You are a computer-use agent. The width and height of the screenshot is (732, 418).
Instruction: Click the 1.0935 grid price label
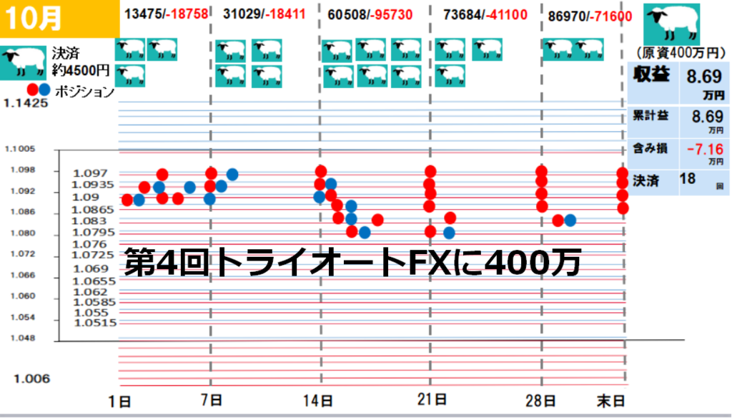click(x=92, y=185)
